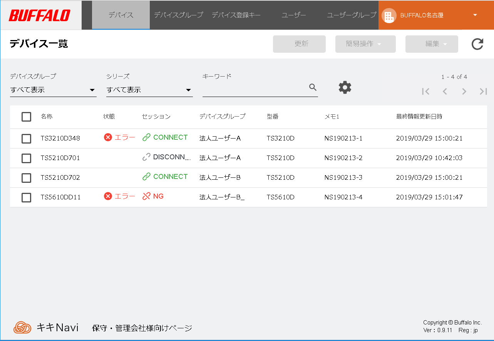494x341 pixels.
Task: Click the BUFFALO logo
Action: [x=40, y=15]
